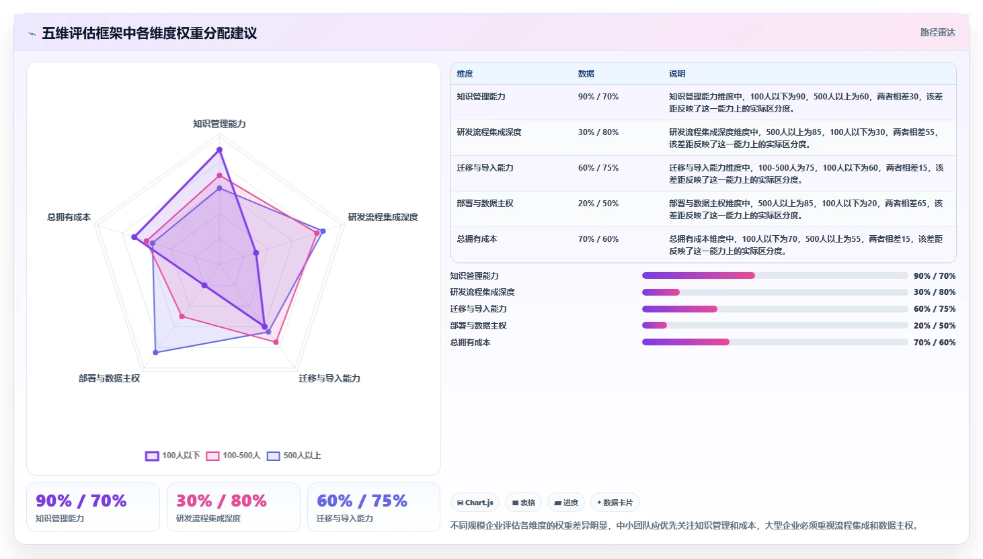
Task: Click the pink data point near 迁移与导入能力
Action: click(x=276, y=342)
